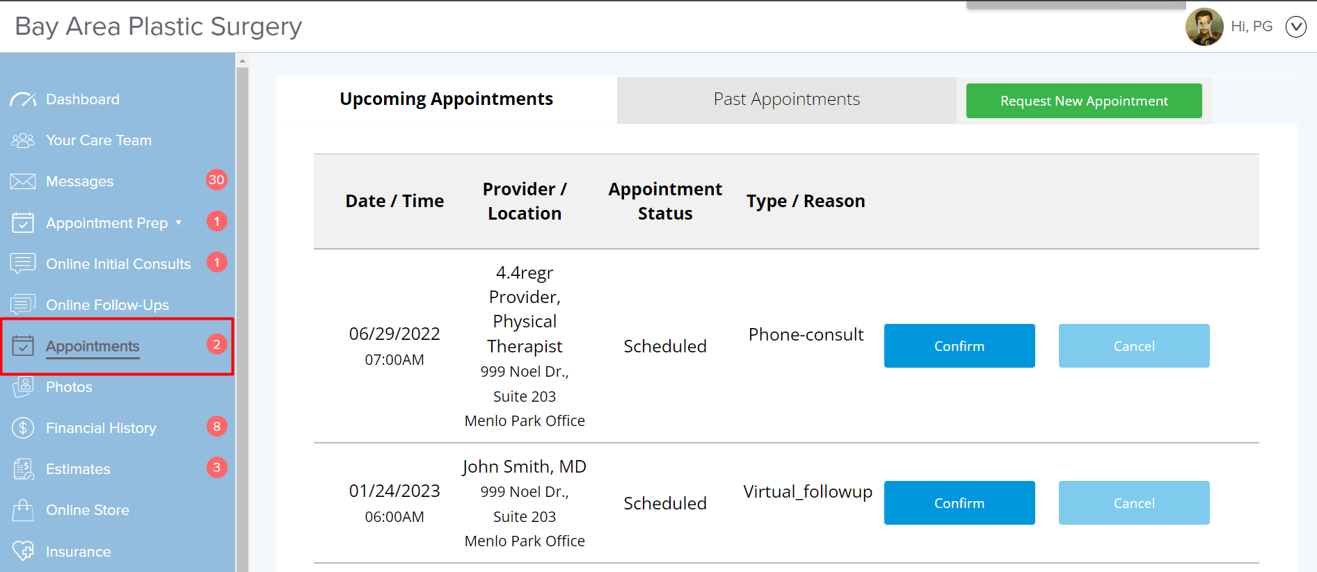1317x572 pixels.
Task: Expand the Appointment Prep submenu arrow
Action: point(179,223)
